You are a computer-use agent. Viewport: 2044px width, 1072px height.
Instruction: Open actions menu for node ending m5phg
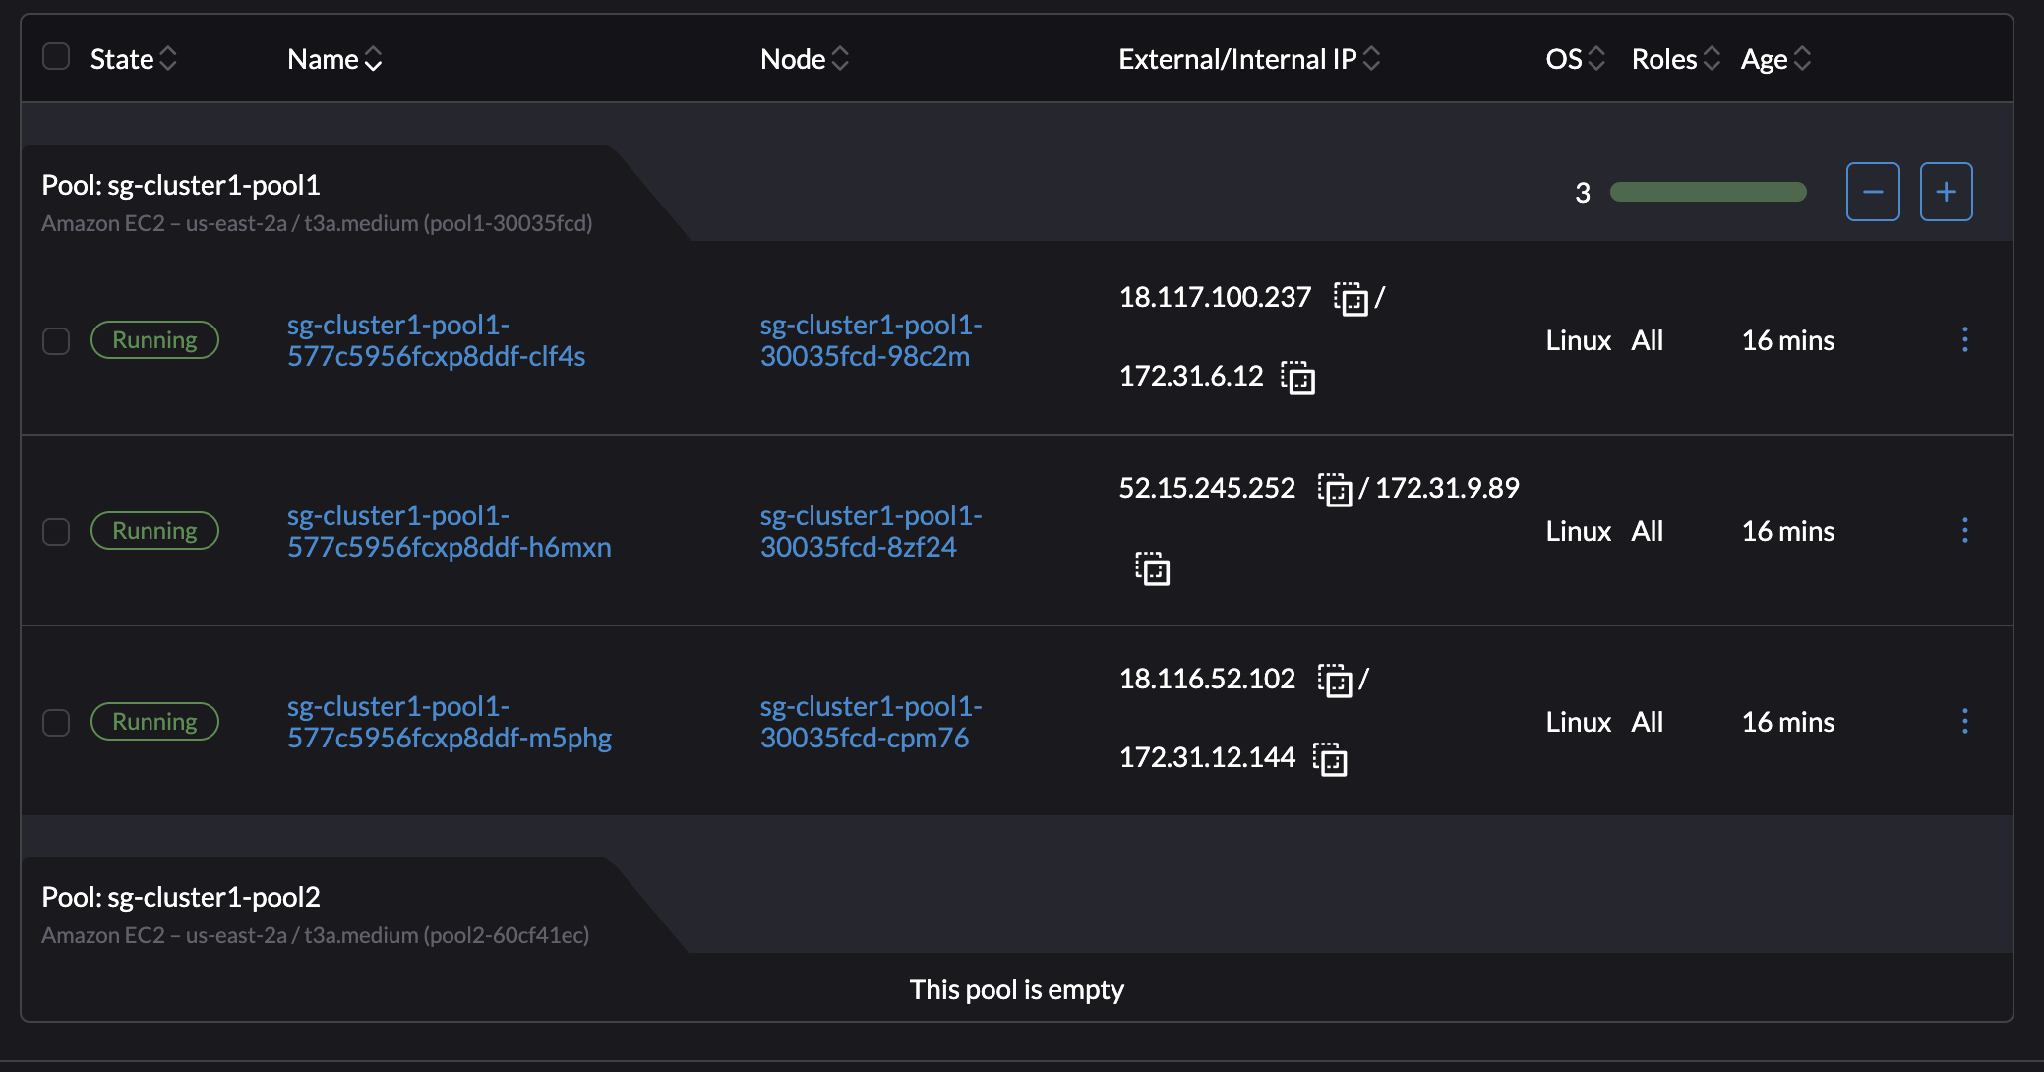coord(1965,721)
